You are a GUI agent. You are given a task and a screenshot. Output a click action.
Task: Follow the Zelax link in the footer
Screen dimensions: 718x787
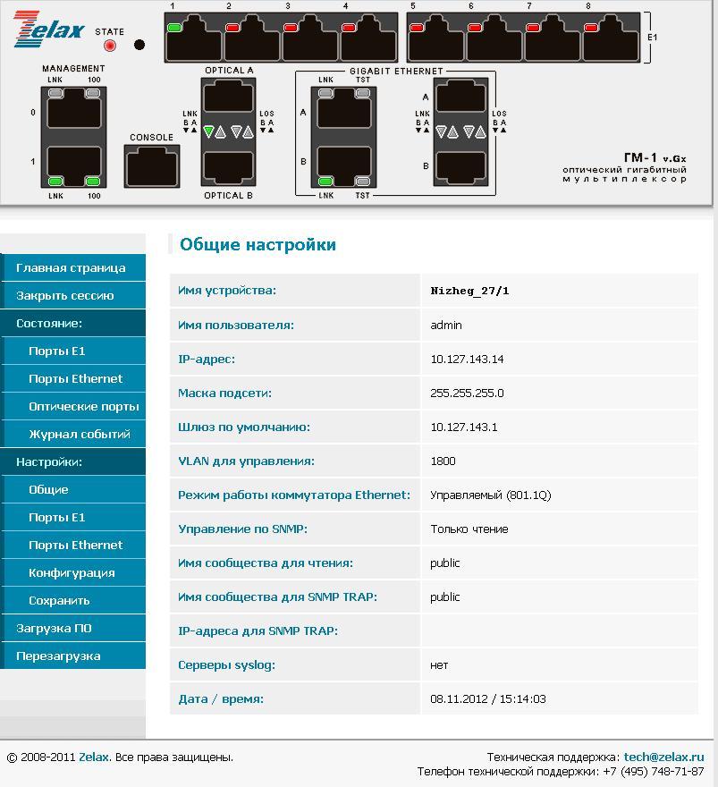pos(94,757)
